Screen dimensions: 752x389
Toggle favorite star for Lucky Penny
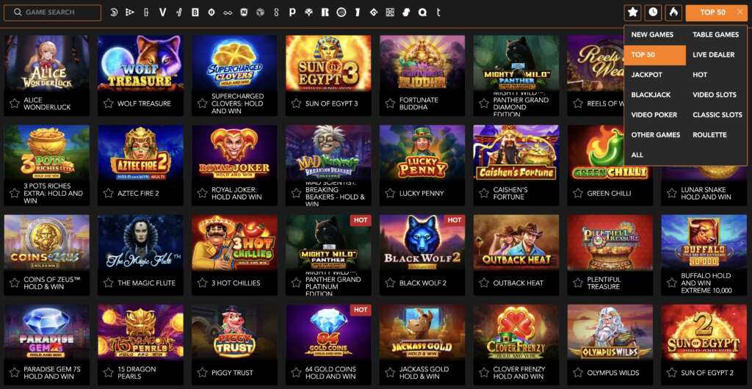391,194
